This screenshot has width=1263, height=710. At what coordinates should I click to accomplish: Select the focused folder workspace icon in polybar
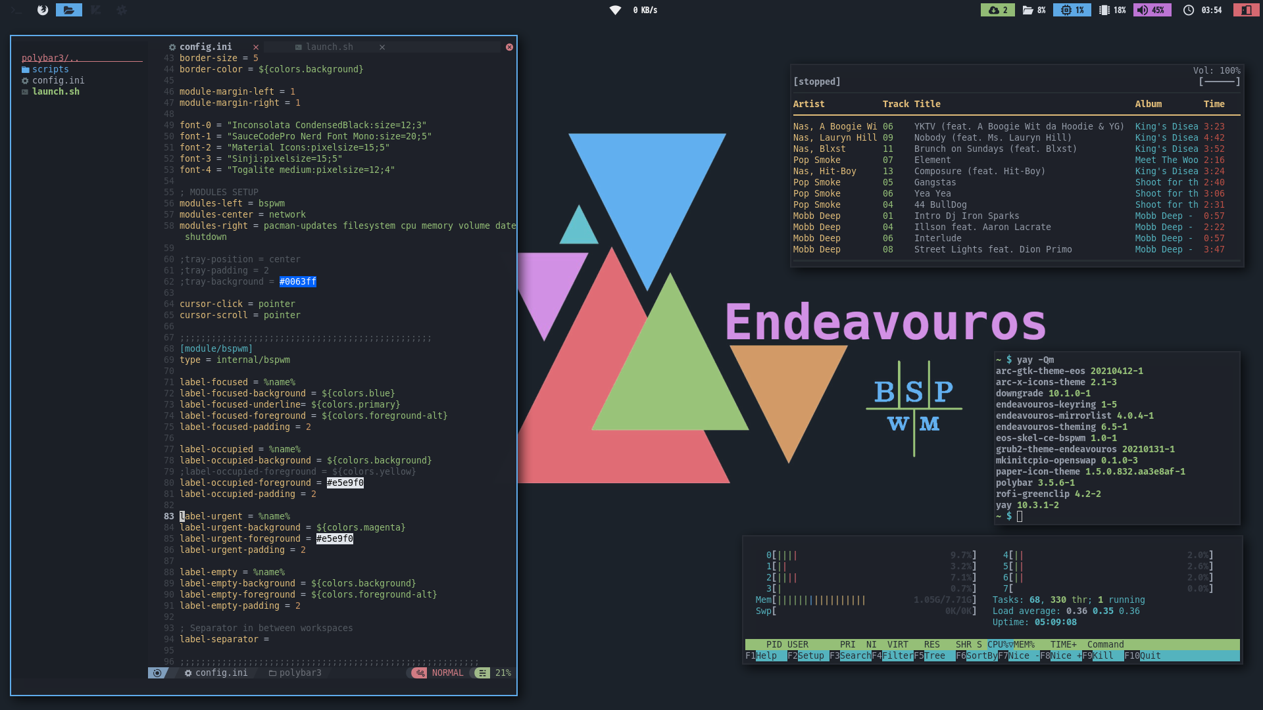click(x=69, y=10)
